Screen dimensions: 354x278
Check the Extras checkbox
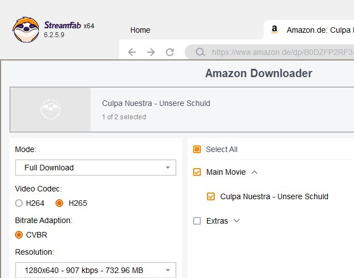(x=197, y=221)
